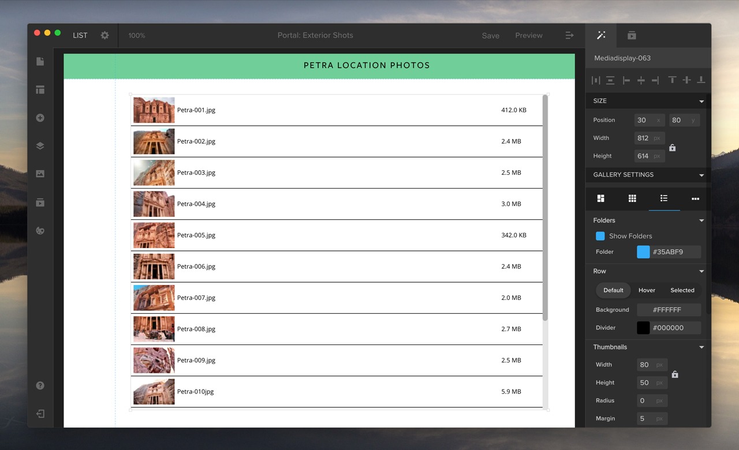Screen dimensions: 739x450
Task: Click the align left edges icon
Action: click(x=626, y=80)
